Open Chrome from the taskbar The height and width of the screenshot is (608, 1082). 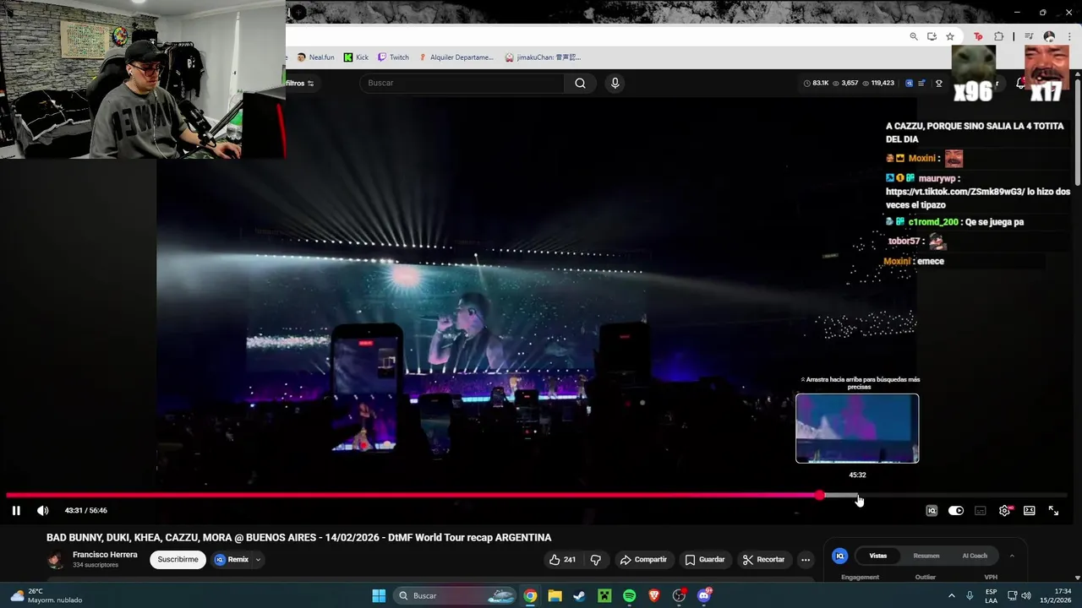(530, 595)
